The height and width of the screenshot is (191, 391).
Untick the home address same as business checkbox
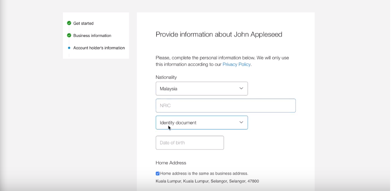point(158,174)
